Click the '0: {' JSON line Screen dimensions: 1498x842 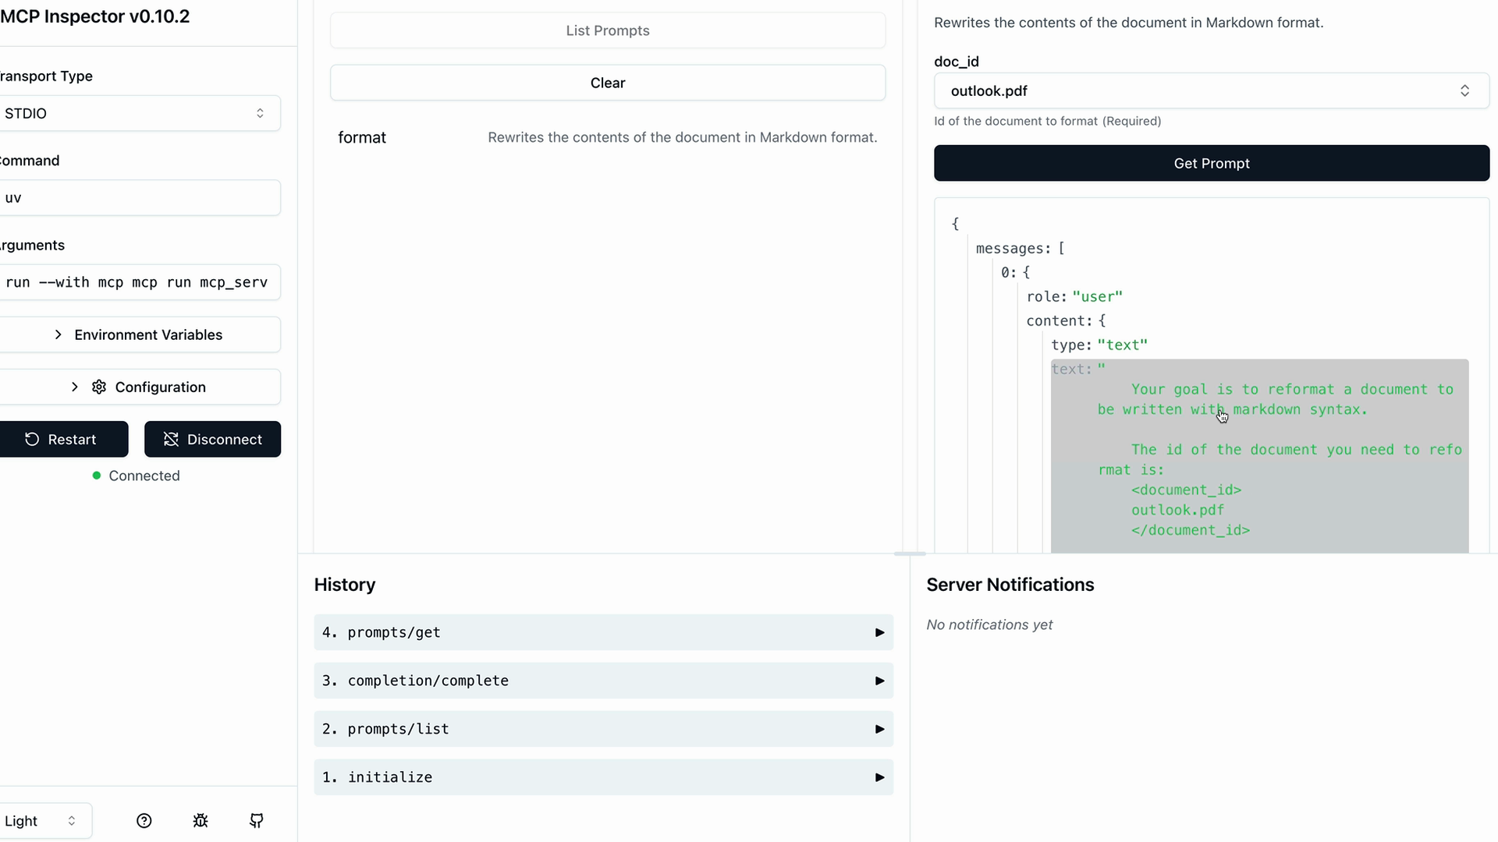pyautogui.click(x=1015, y=273)
